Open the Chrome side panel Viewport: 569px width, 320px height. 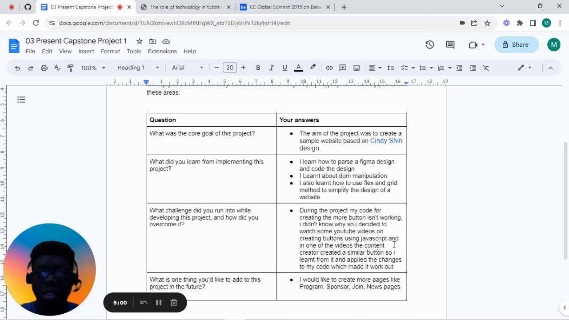pos(533,23)
